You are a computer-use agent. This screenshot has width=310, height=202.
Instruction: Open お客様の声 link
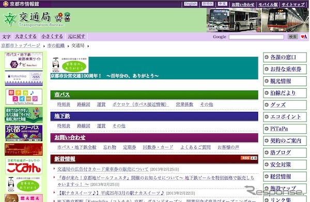click(228, 147)
